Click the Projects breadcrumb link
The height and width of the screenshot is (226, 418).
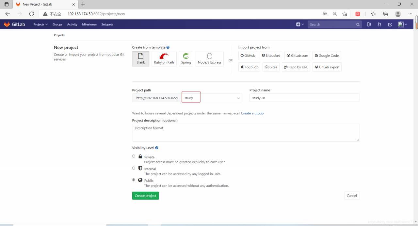[59, 35]
